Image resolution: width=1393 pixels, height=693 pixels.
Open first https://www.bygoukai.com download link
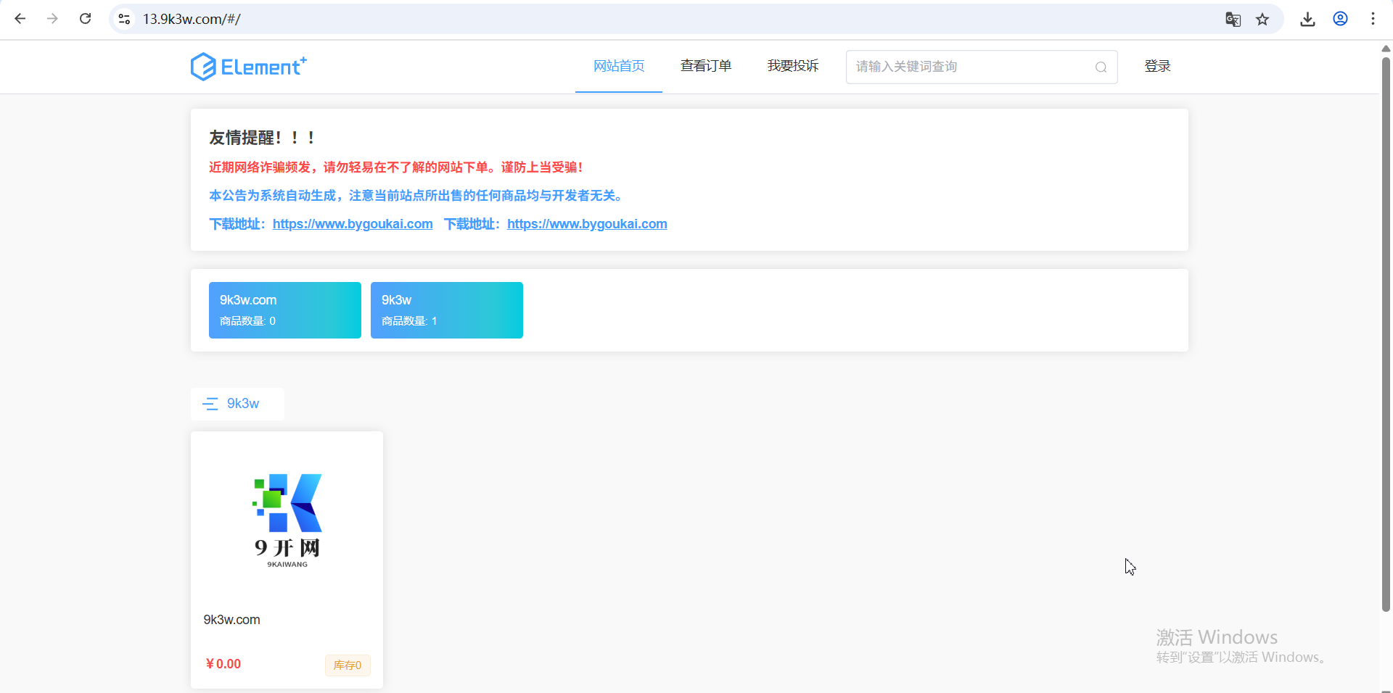pos(353,224)
